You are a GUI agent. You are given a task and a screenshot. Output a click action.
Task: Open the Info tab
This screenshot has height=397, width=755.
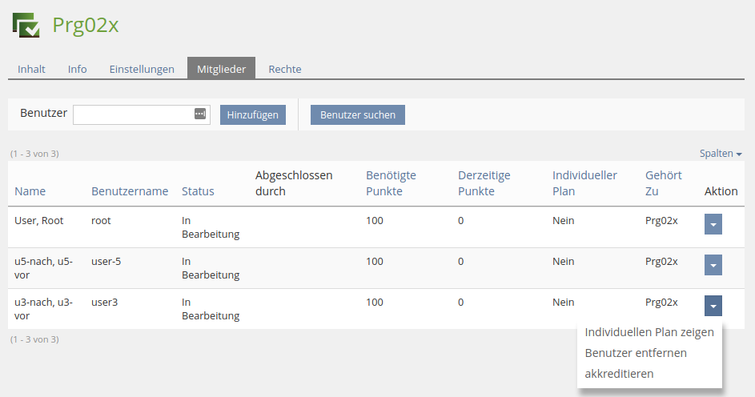coord(77,69)
